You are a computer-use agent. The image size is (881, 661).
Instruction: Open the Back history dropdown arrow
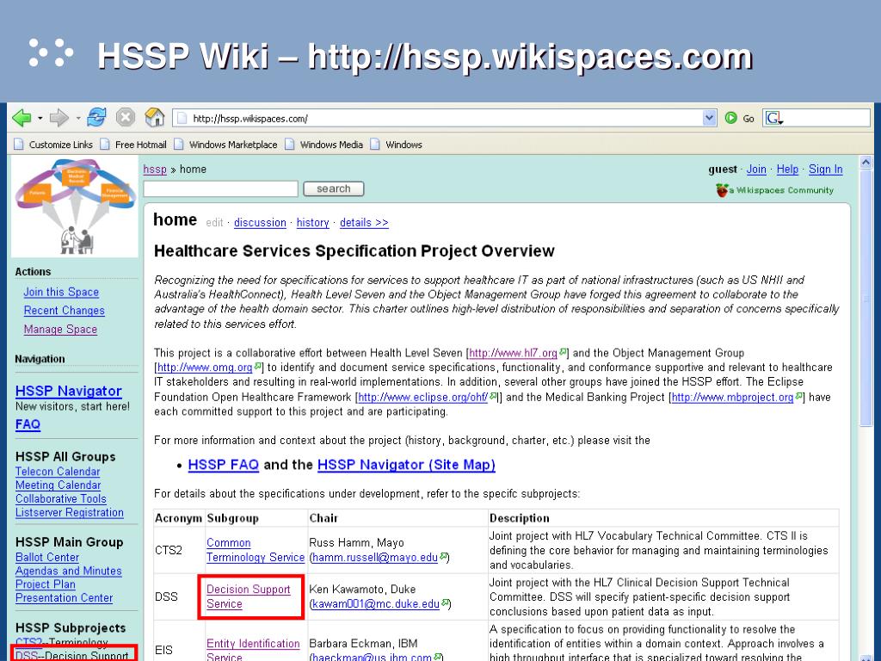tap(40, 119)
